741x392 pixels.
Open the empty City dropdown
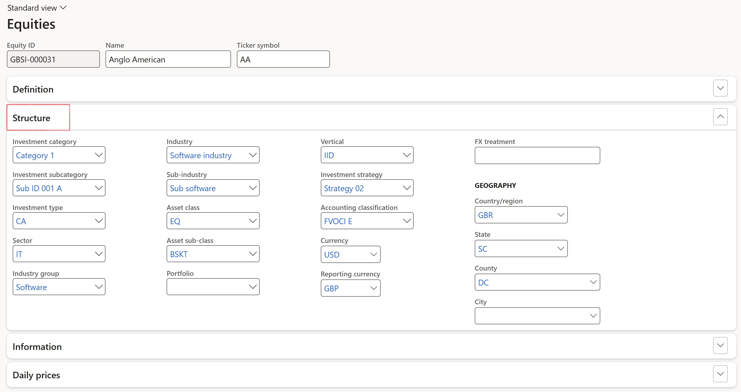593,316
